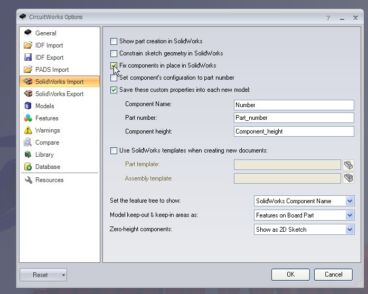
Task: Click the IDF Import folder icon
Action: (28, 45)
